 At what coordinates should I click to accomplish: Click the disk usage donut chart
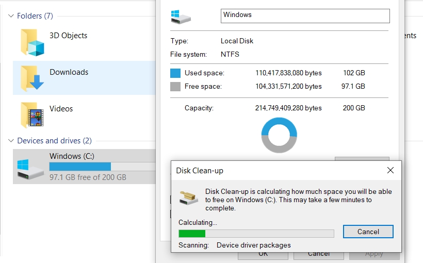[279, 135]
